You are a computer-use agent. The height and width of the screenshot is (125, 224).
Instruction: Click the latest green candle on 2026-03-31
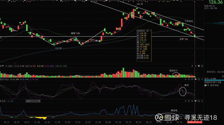195,36
